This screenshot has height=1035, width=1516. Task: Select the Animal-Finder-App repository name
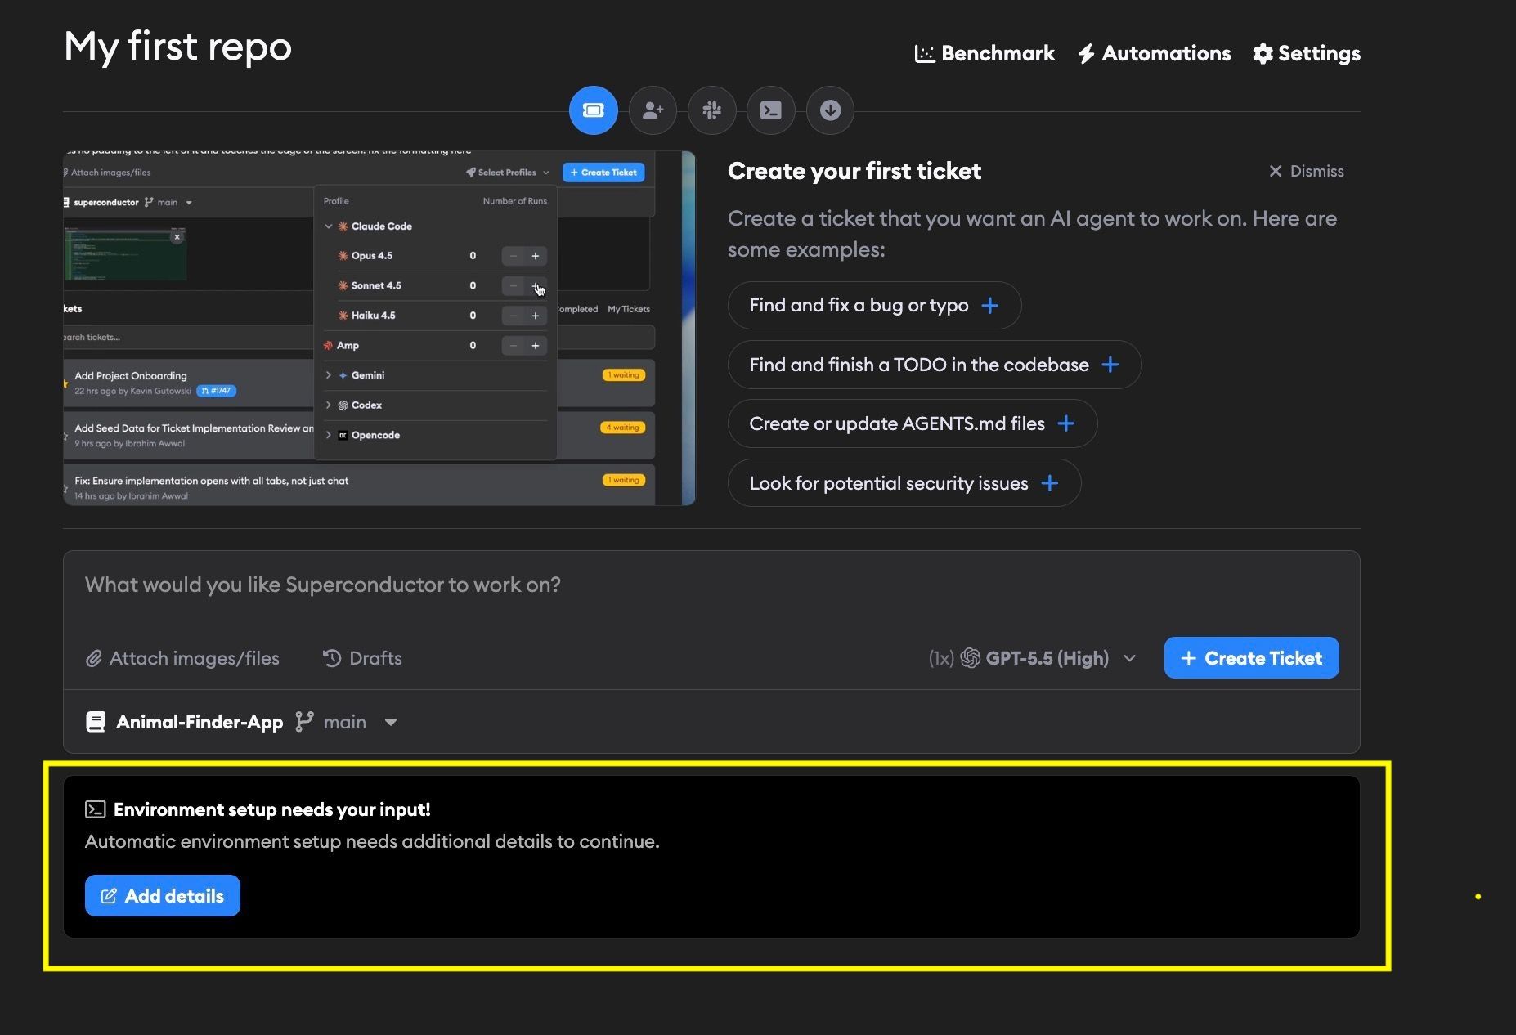pyautogui.click(x=200, y=722)
